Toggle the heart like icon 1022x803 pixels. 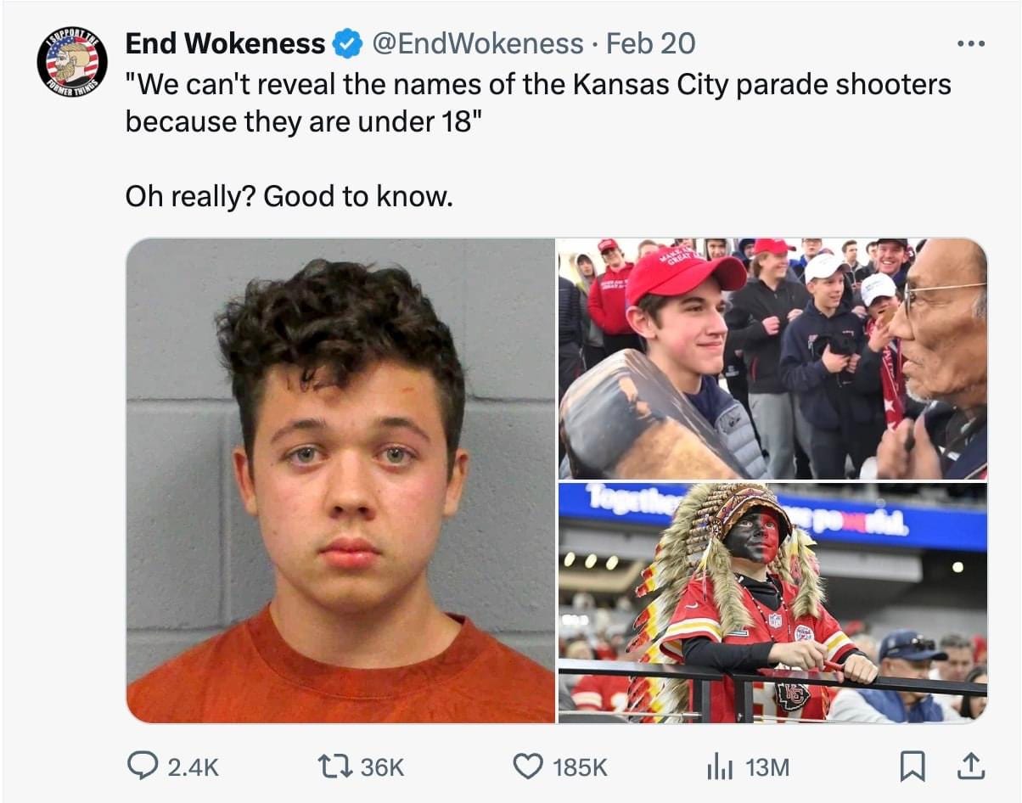[x=528, y=767]
